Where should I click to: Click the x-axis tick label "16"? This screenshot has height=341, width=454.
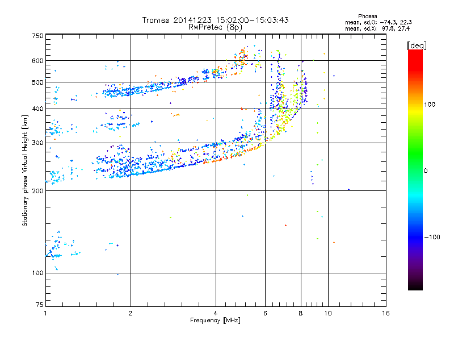pos(386,313)
